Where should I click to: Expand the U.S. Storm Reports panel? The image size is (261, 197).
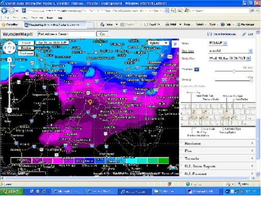[218, 166]
